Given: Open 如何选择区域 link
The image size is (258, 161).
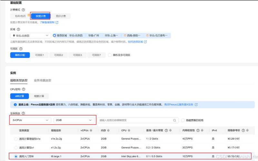Looking at the screenshot, I should (x=135, y=42).
